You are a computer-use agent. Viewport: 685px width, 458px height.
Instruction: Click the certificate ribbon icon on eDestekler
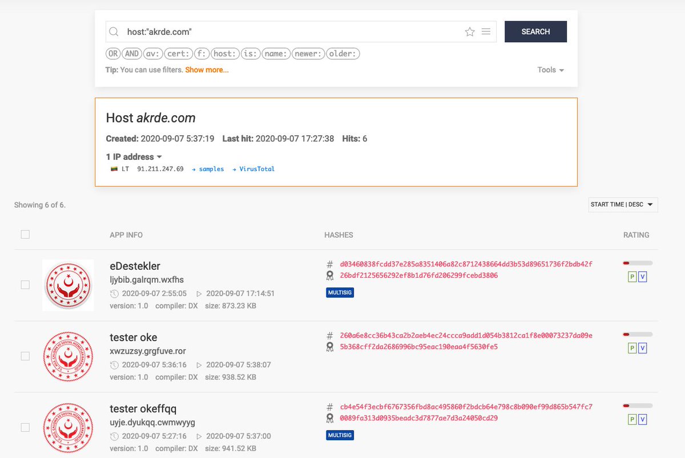tap(329, 275)
